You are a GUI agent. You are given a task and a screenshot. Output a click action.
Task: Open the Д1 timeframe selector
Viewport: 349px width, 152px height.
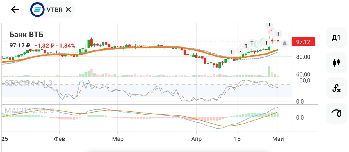coord(336,37)
